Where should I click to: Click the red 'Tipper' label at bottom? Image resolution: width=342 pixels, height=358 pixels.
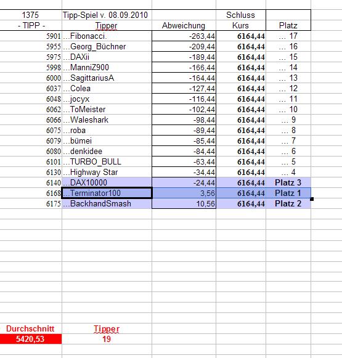pyautogui.click(x=107, y=329)
